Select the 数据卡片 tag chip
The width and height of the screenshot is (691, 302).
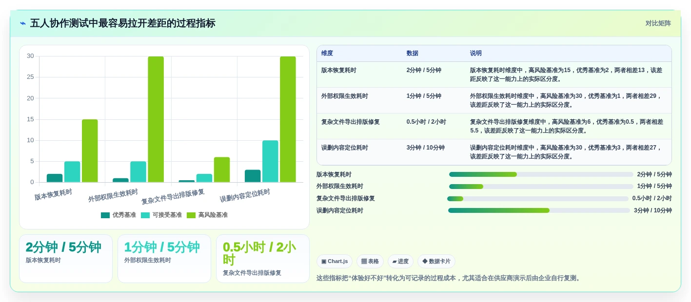pyautogui.click(x=436, y=261)
